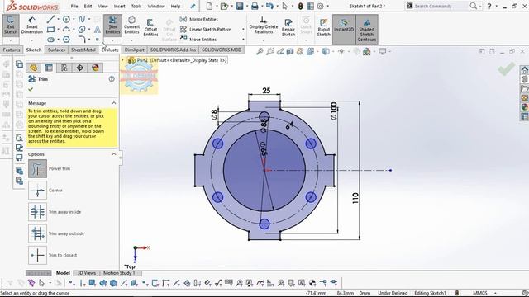Click the Rapid Sketch tool
Screen dimensions: 529x297
click(323, 27)
